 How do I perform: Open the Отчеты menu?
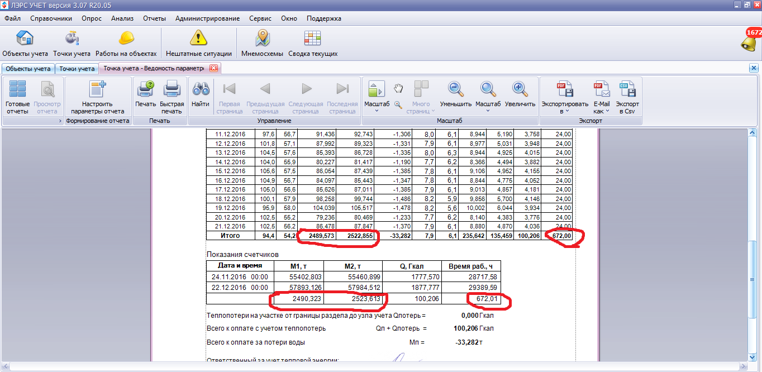(155, 18)
